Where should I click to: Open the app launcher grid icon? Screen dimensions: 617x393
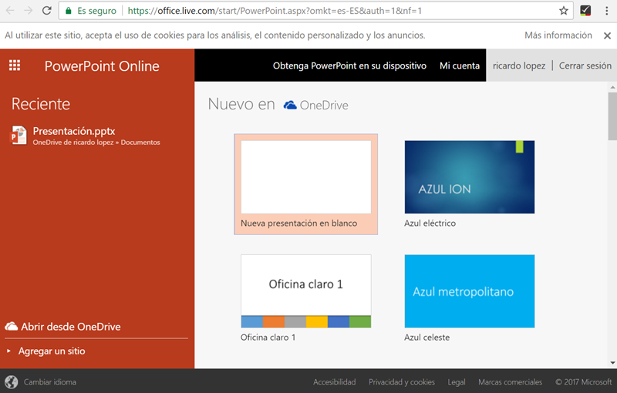[x=15, y=65]
